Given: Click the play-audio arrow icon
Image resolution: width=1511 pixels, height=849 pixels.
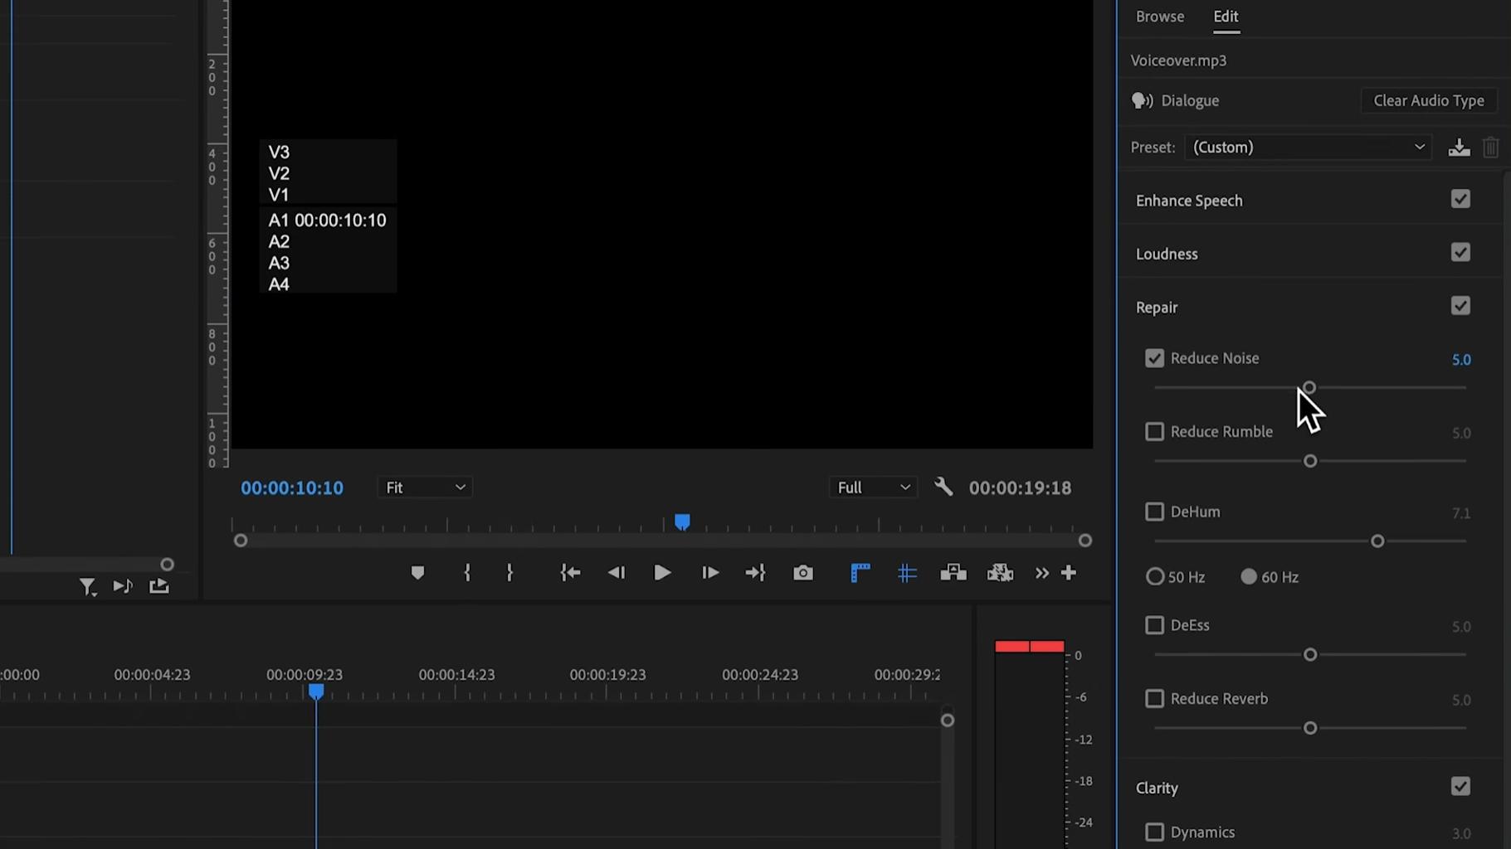Looking at the screenshot, I should click(x=123, y=586).
